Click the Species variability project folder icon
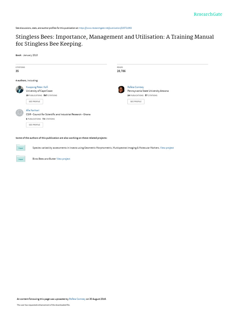Image resolution: width=234 pixels, height=312 pixels. pos(21,148)
